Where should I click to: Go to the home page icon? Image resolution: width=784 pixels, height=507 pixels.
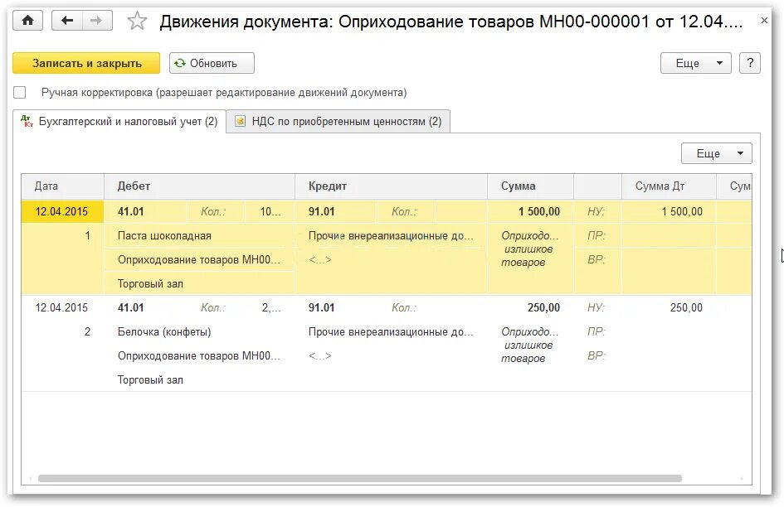pos(28,21)
